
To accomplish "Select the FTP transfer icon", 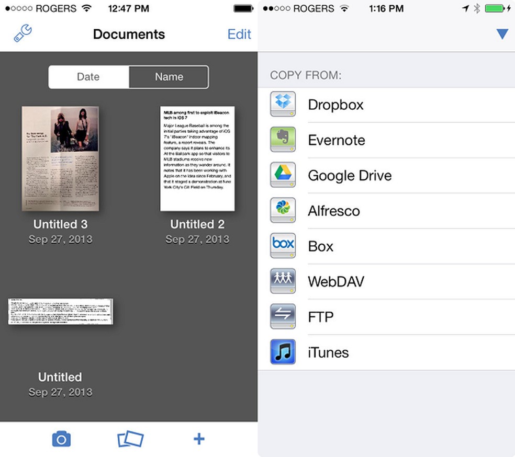I will click(283, 316).
